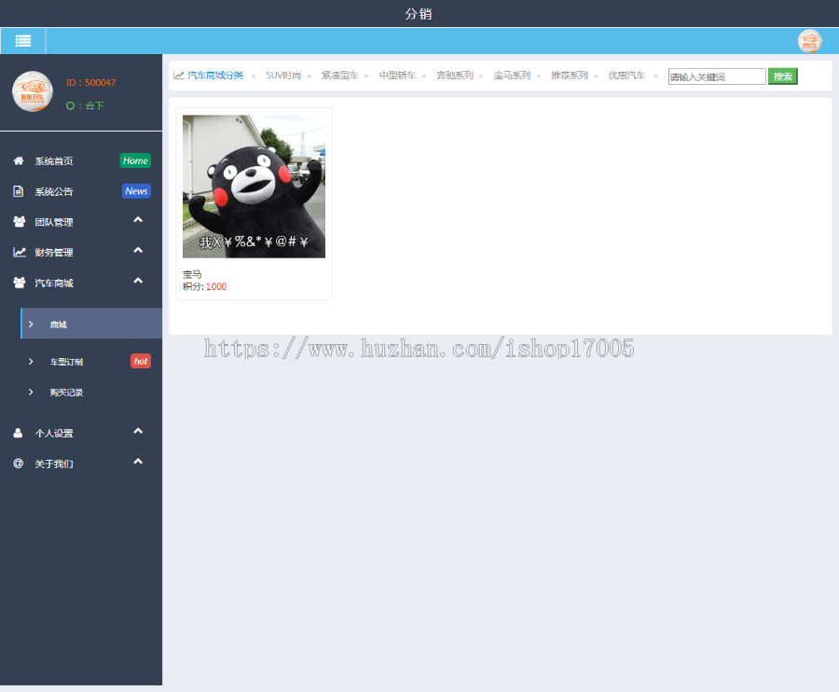Click the @ icon beside 关于我们
The image size is (839, 692).
(19, 464)
